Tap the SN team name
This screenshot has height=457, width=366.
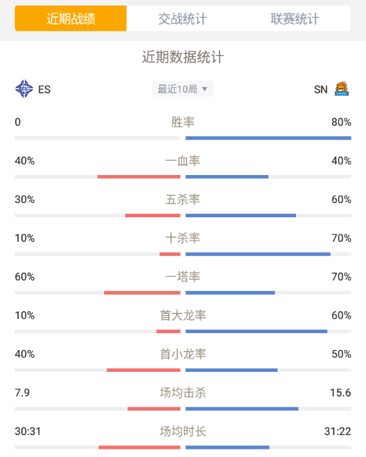point(321,89)
